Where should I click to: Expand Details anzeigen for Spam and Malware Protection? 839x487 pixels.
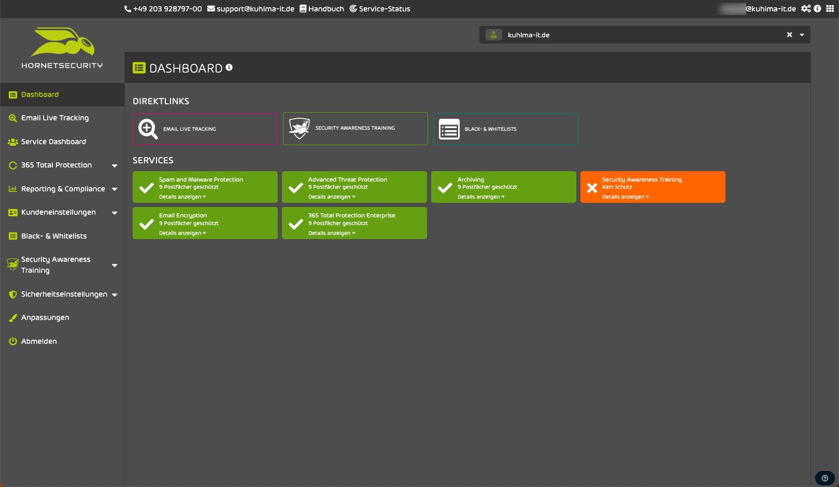point(182,197)
